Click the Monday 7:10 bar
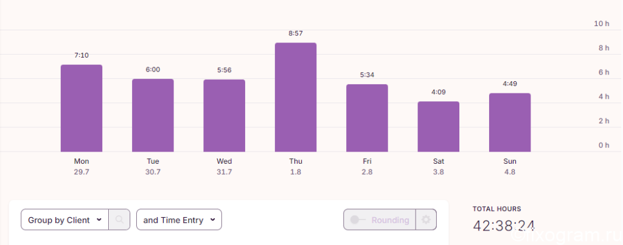Screen dimensions: 623x245 [x=82, y=108]
